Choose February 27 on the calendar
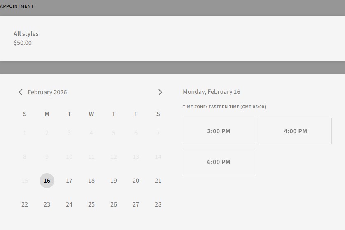Image resolution: width=345 pixels, height=230 pixels. [136, 204]
